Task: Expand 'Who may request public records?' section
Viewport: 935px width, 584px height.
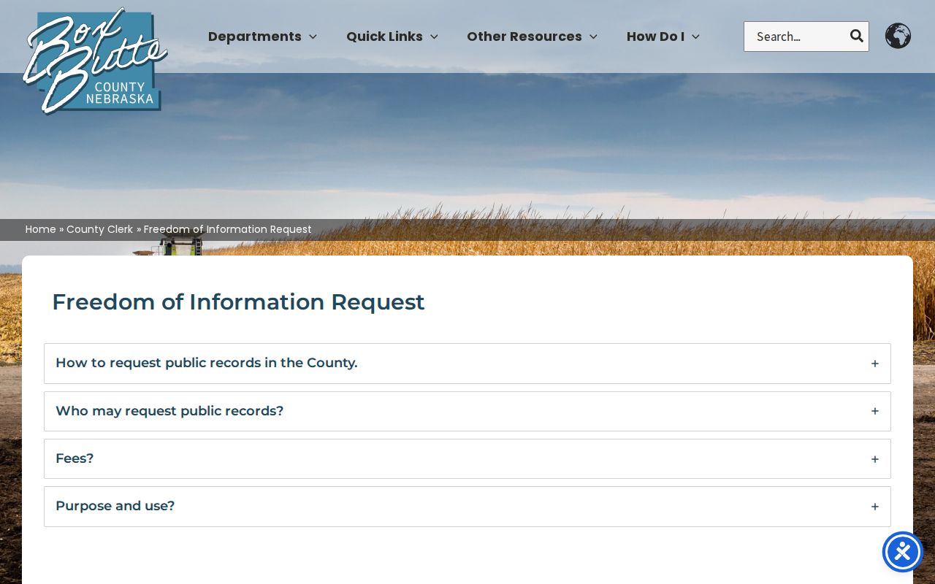Action: click(x=467, y=411)
